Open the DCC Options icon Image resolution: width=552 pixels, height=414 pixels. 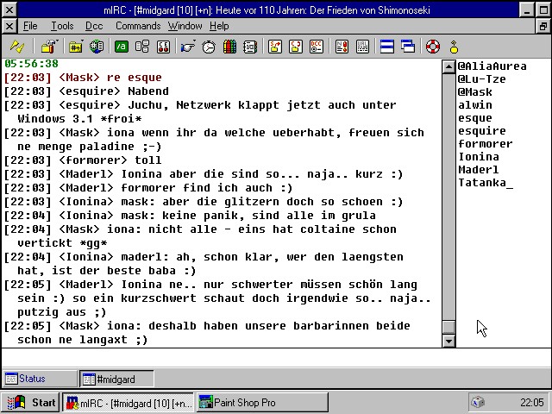click(317, 47)
